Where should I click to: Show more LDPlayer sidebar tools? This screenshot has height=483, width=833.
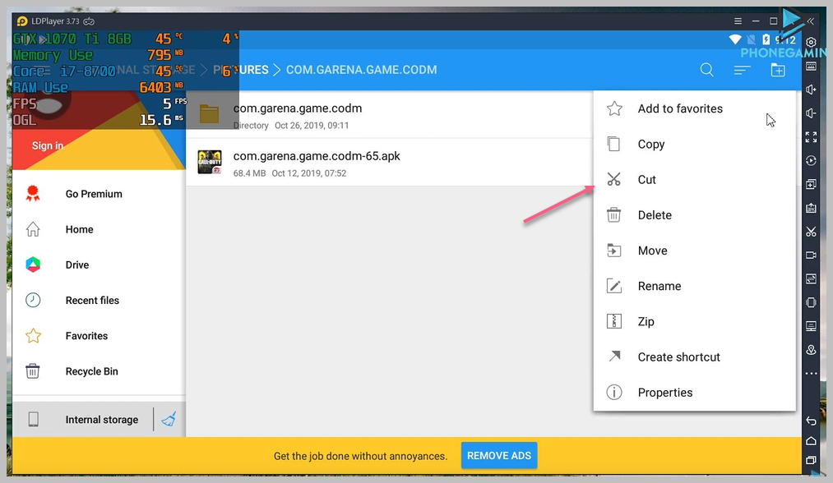811,373
